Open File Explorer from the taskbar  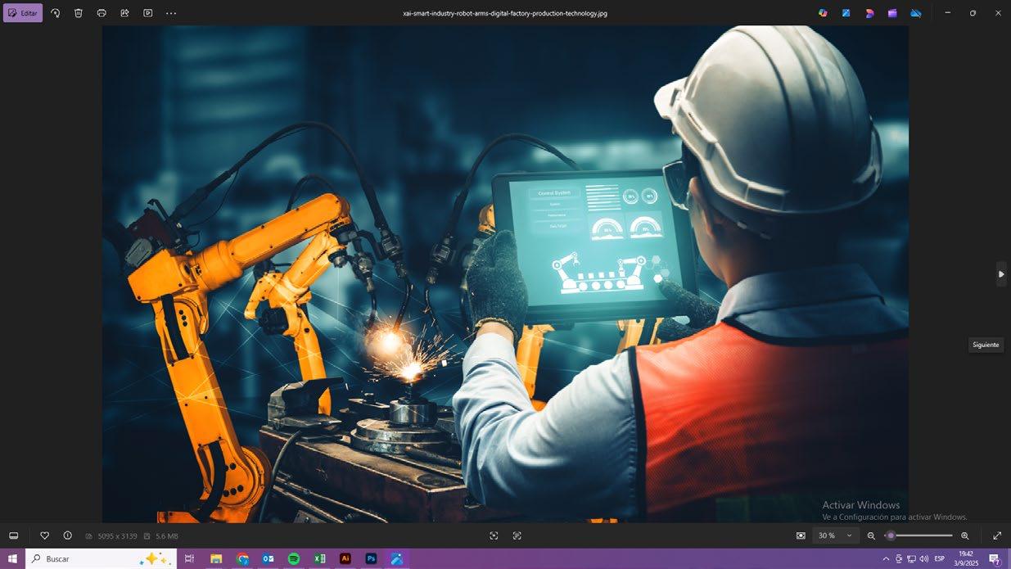[x=216, y=558]
